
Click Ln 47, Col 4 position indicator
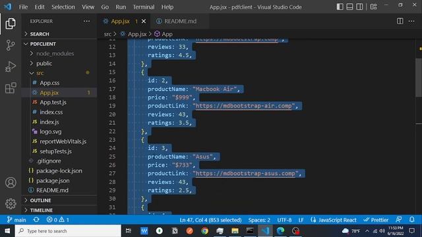tap(210, 220)
